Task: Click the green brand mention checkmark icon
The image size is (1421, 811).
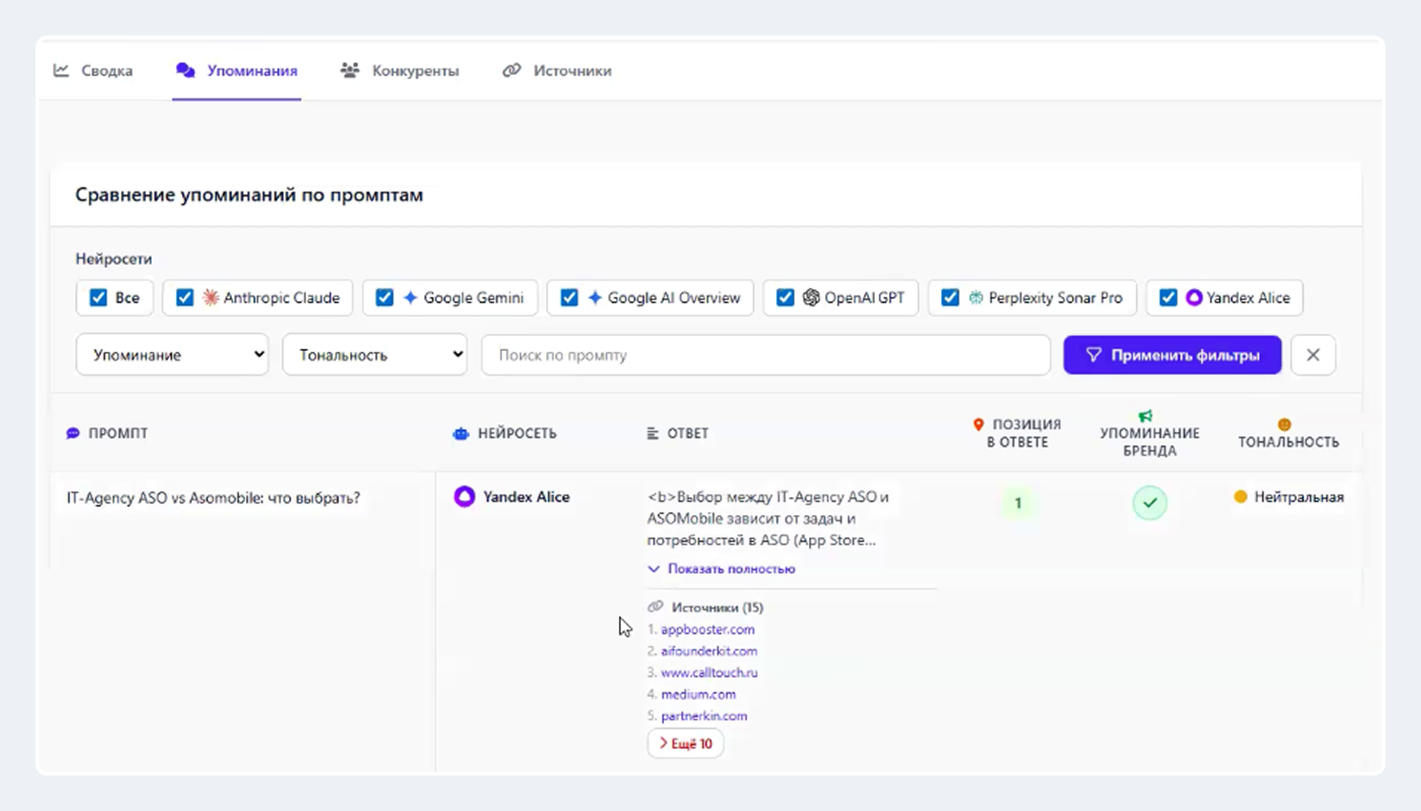Action: (1149, 503)
